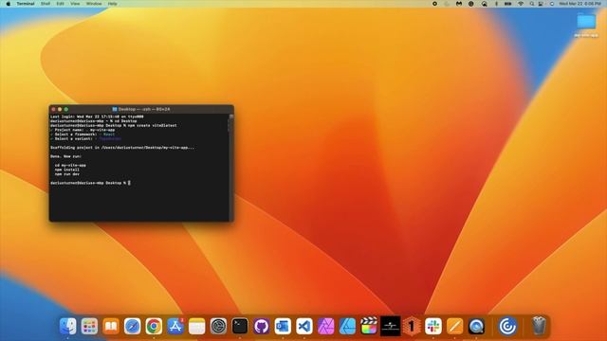The image size is (607, 341).
Task: Open Launchpad in the Dock
Action: (x=89, y=326)
